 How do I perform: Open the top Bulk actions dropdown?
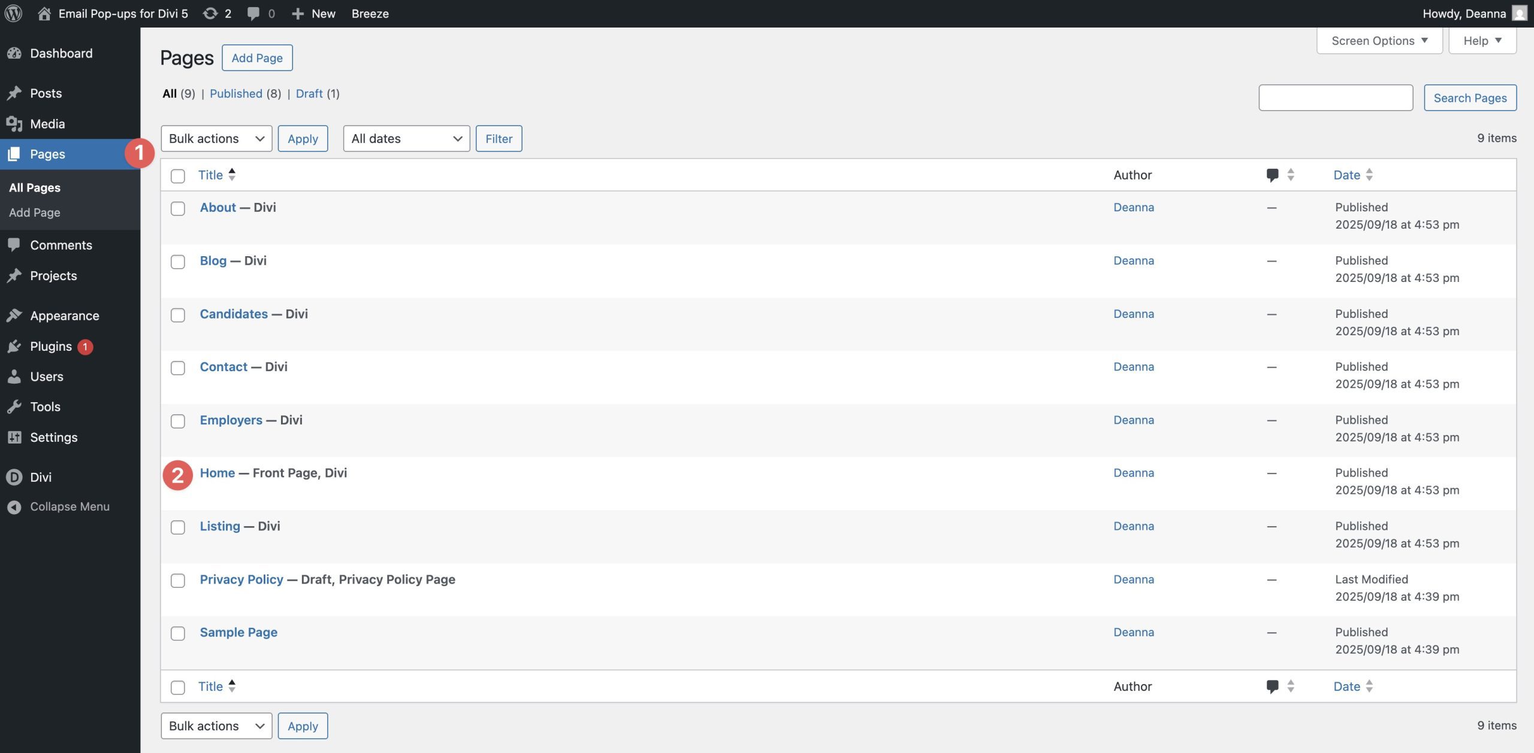coord(216,139)
